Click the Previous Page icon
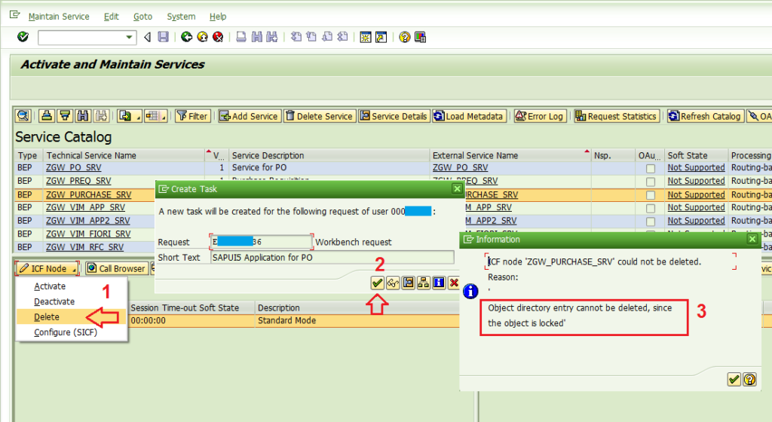The height and width of the screenshot is (422, 772). 311,37
